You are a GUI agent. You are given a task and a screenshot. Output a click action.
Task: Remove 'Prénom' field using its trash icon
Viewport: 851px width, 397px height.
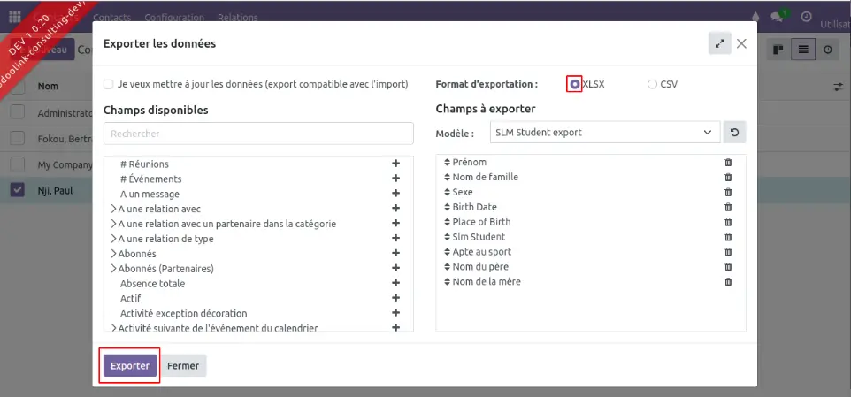pos(728,163)
